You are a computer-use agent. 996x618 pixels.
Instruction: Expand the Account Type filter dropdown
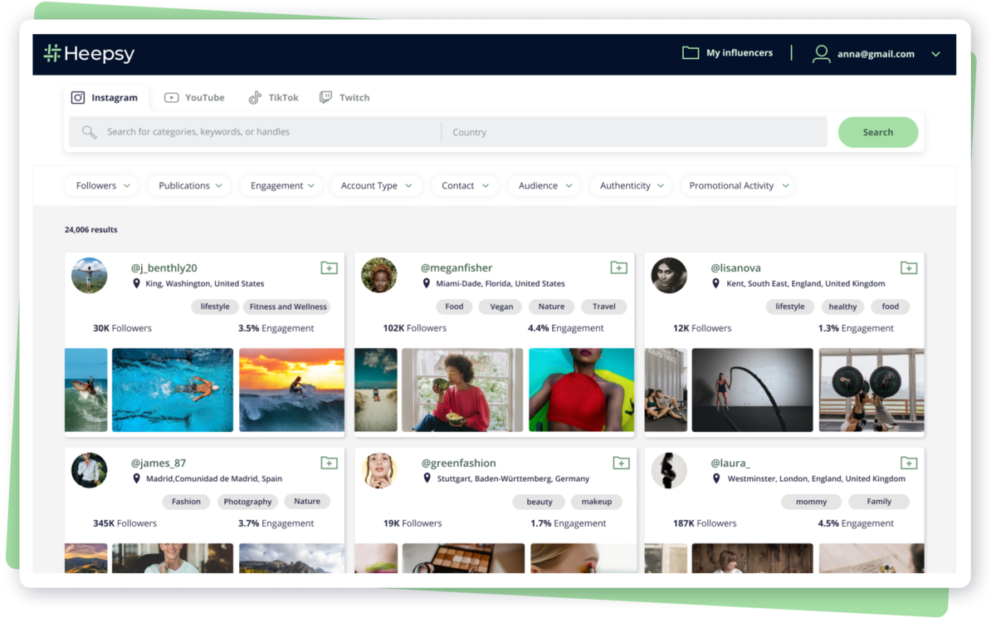coord(376,185)
